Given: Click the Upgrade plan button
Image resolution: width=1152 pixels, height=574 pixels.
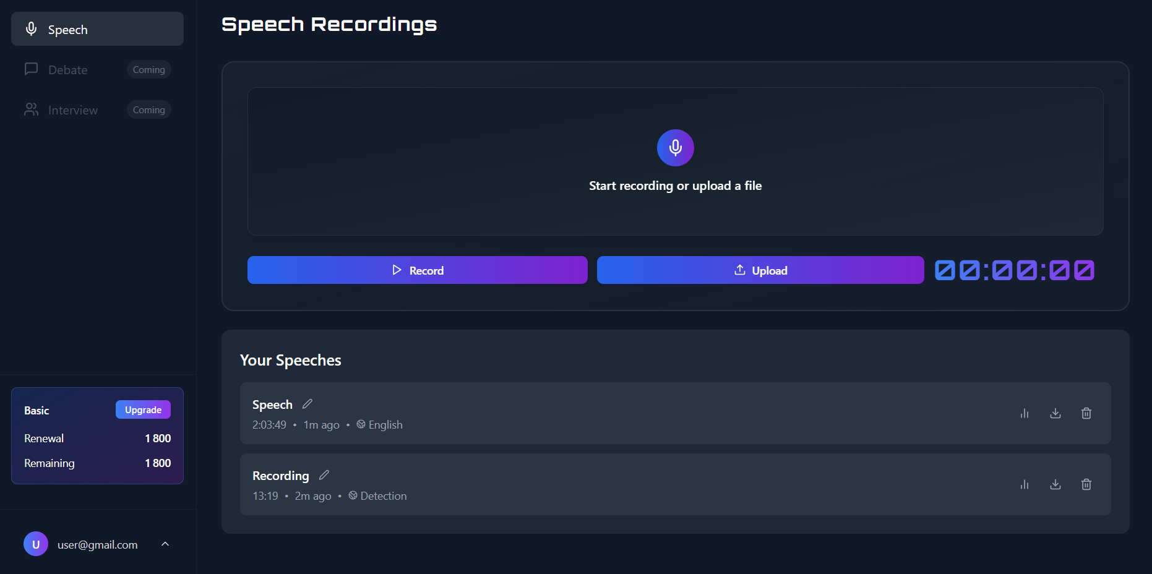Looking at the screenshot, I should [143, 409].
